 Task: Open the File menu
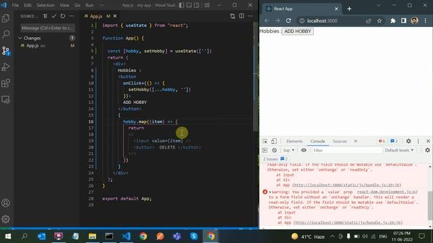coord(15,5)
